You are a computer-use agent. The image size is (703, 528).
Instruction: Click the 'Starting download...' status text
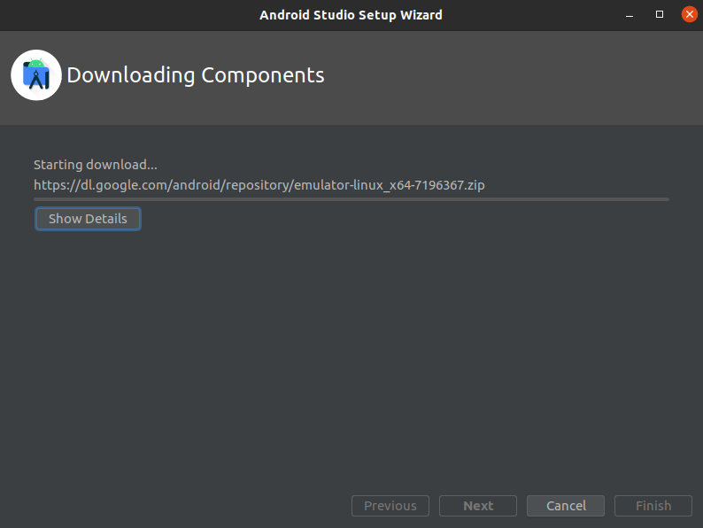pyautogui.click(x=96, y=165)
